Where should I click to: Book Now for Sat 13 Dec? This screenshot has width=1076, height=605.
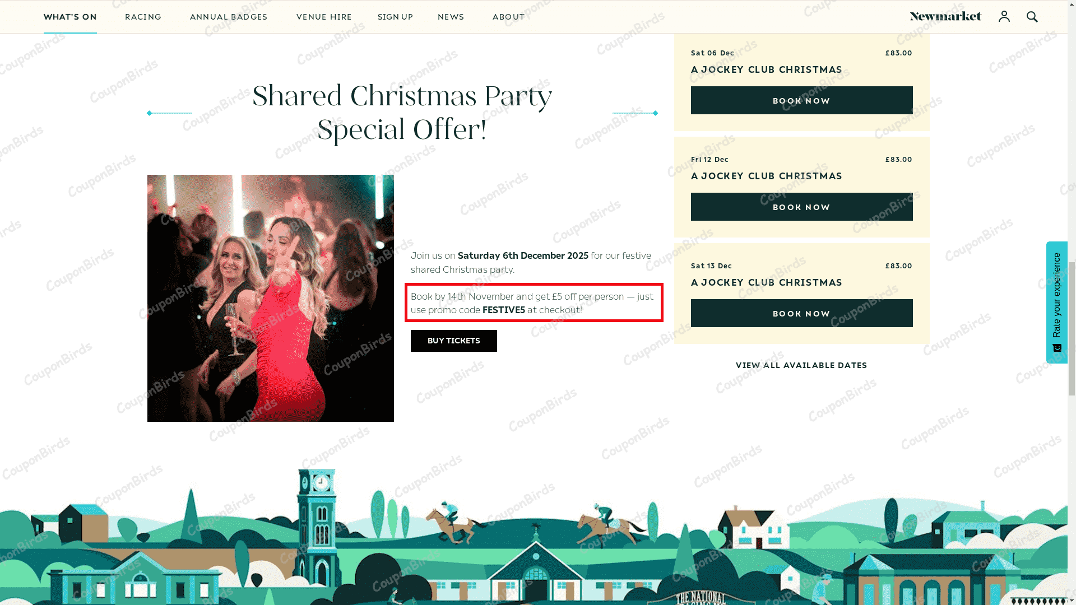(801, 313)
